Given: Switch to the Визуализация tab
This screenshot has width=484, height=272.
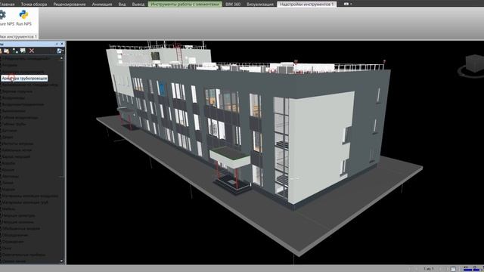Looking at the screenshot, I should click(x=260, y=5).
